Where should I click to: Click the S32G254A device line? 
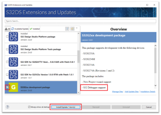pos(88,65)
